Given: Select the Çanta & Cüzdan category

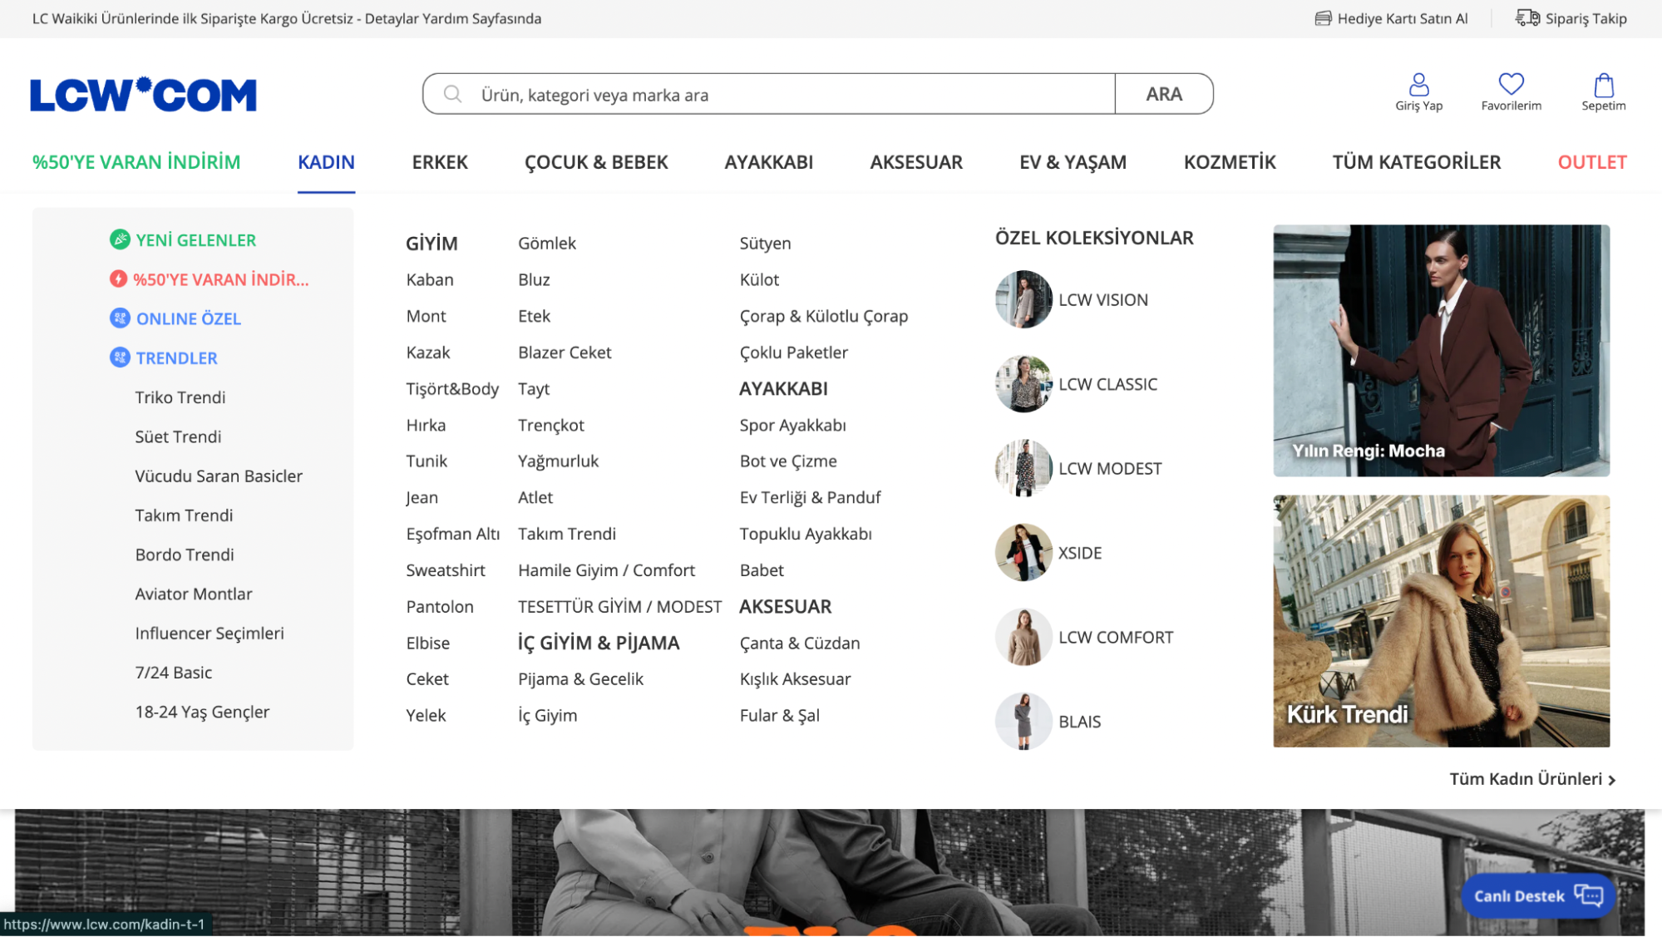Looking at the screenshot, I should click(800, 643).
